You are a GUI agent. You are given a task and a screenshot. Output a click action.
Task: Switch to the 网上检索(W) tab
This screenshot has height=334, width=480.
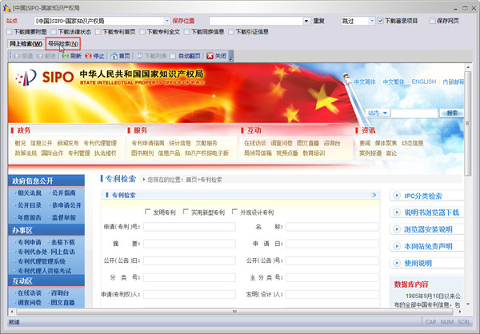click(26, 44)
